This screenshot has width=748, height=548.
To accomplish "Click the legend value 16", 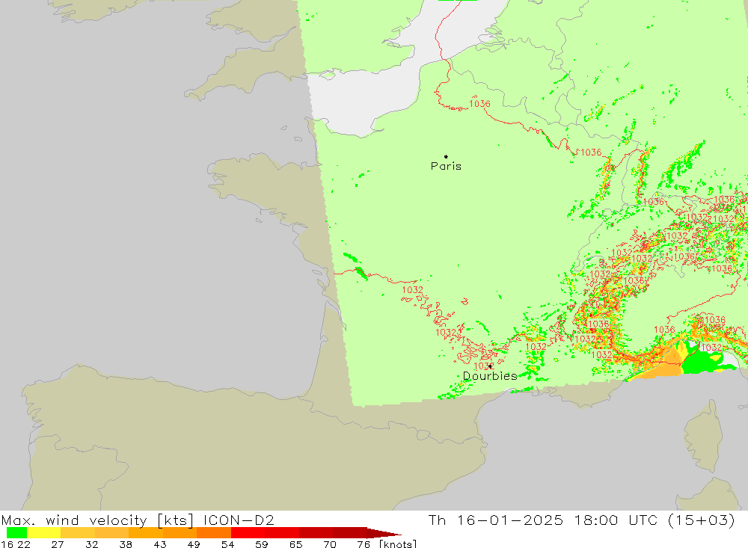I will [7, 544].
